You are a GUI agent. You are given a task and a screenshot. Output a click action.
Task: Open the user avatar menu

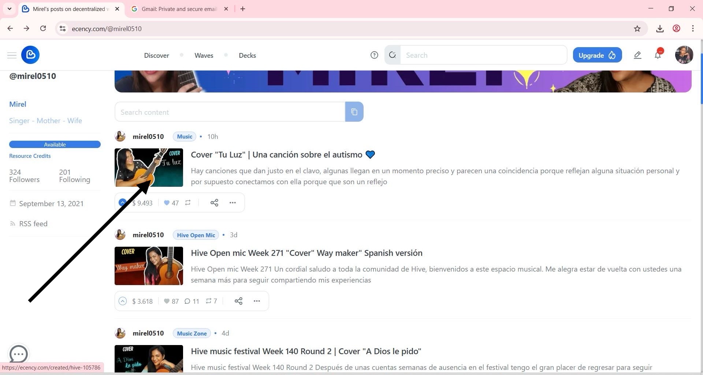click(x=684, y=55)
